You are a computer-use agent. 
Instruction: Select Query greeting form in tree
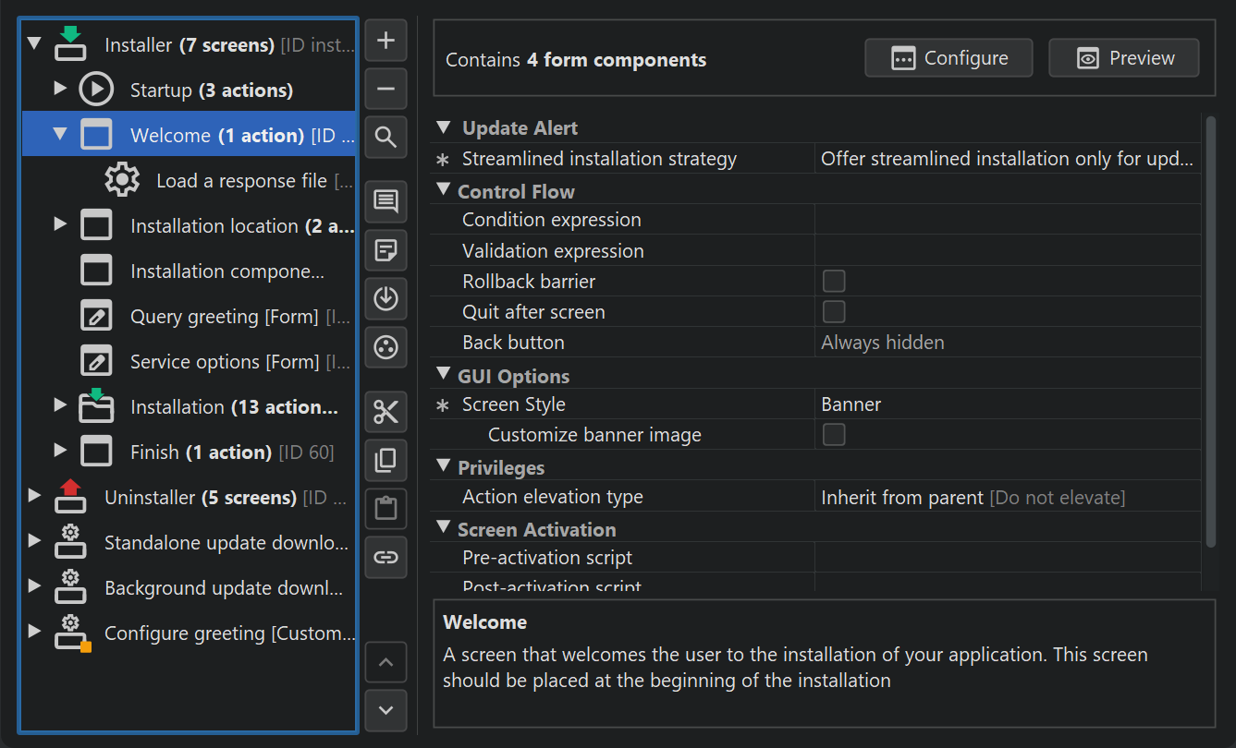224,317
